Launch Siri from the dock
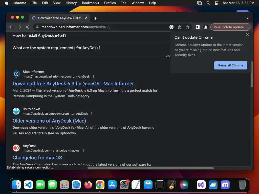The width and height of the screenshot is (259, 194). pyautogui.click(x=184, y=185)
